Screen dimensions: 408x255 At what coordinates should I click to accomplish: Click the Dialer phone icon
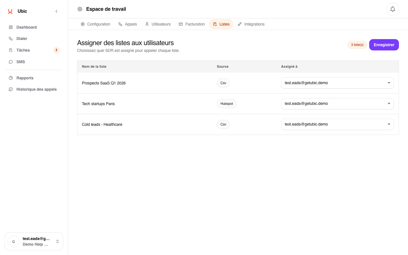tap(11, 39)
